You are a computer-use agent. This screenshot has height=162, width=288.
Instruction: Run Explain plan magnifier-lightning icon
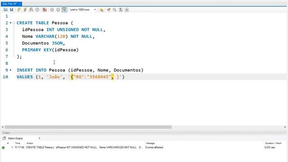pyautogui.click(x=31, y=9)
